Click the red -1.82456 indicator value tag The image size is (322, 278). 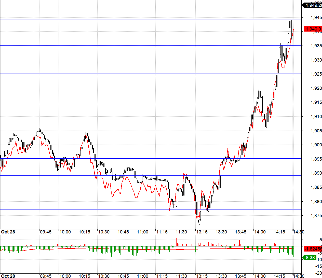313,249
